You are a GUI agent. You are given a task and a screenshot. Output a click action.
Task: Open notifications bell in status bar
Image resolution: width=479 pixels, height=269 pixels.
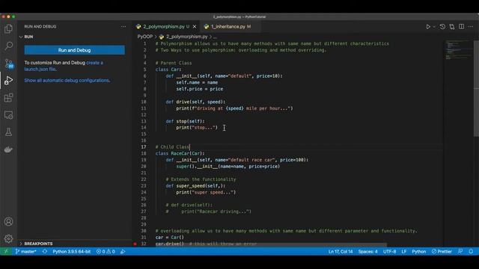pyautogui.click(x=471, y=252)
